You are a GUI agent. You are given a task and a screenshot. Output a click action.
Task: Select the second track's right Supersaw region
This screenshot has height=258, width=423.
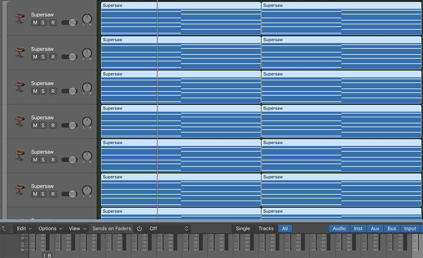click(x=341, y=53)
